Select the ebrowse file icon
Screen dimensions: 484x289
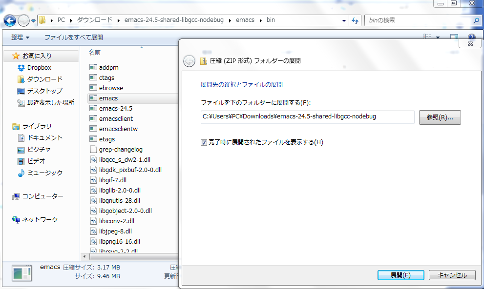click(93, 88)
